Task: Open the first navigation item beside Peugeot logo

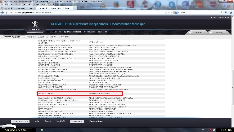Action: (54, 32)
